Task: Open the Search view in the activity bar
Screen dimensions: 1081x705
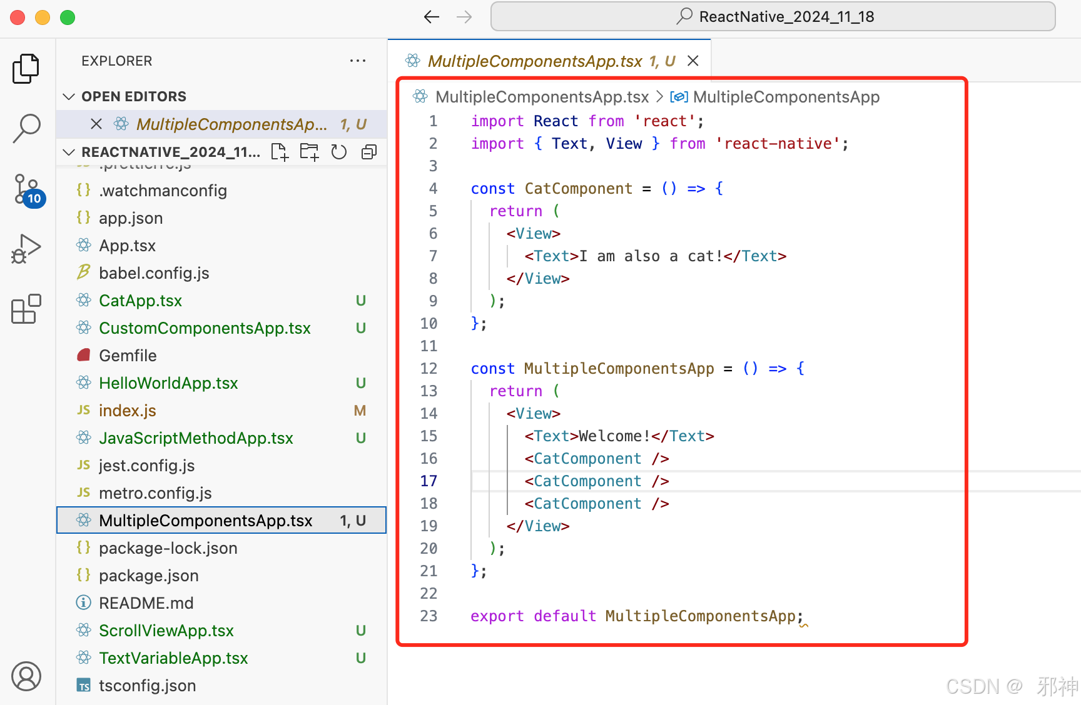Action: pos(26,128)
